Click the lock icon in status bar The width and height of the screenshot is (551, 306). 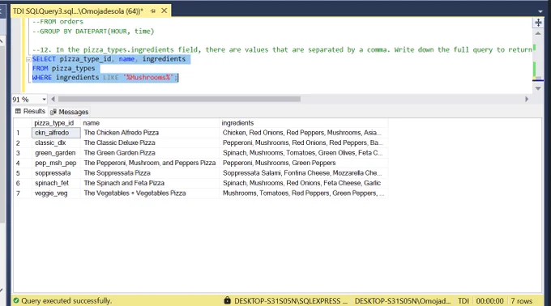click(228, 300)
